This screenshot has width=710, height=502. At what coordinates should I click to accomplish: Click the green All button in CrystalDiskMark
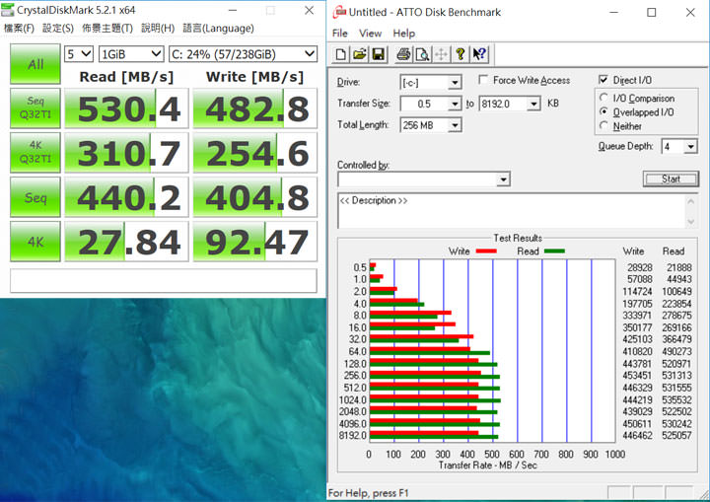(x=35, y=64)
